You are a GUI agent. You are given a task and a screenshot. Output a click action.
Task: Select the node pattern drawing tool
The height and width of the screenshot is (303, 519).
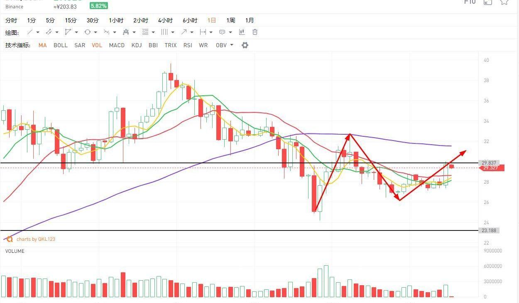coord(126,32)
